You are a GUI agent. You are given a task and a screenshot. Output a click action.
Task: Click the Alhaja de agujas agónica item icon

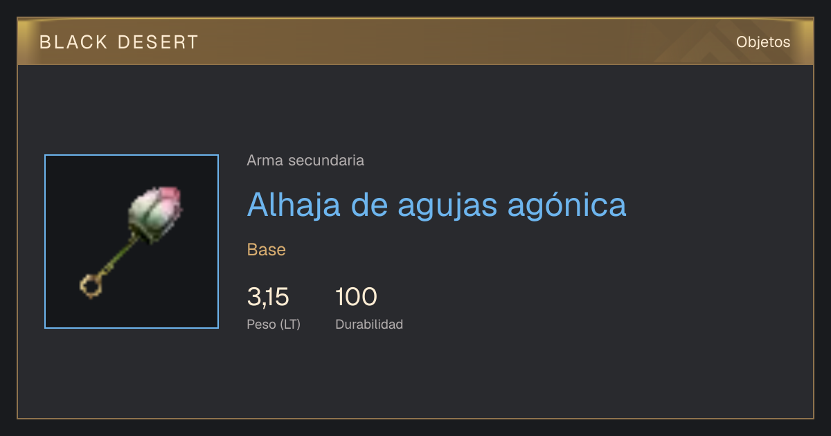point(132,242)
